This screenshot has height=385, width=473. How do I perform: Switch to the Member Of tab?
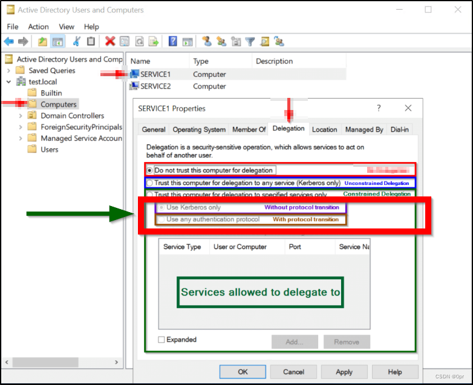(249, 129)
